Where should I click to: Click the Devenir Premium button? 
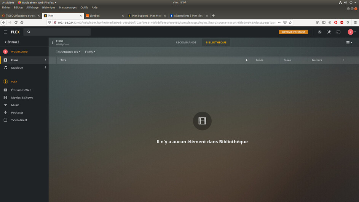pyautogui.click(x=293, y=32)
